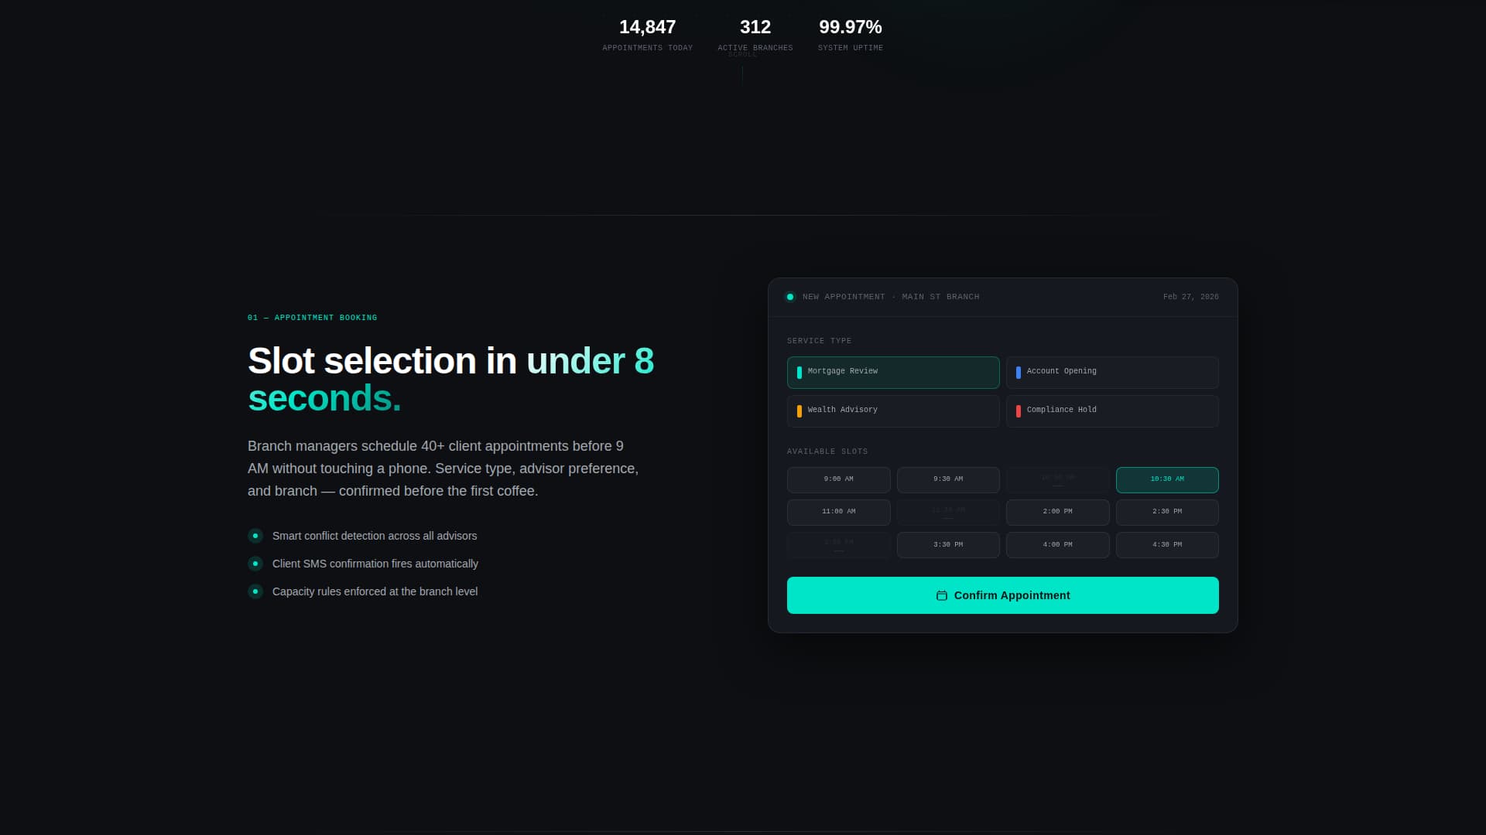Click the bullet icon beside Capacity rules enforced
The height and width of the screenshot is (835, 1486).
(255, 591)
